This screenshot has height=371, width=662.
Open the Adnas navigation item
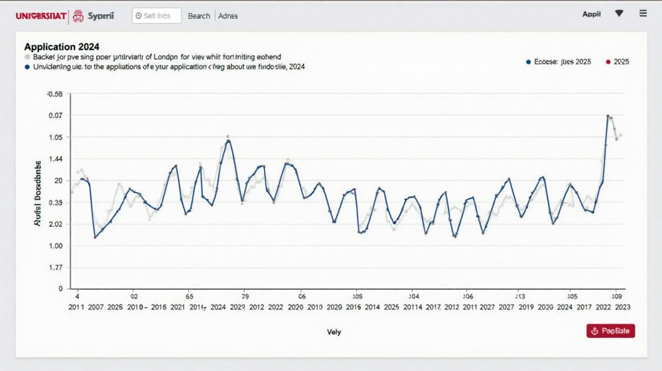tap(228, 16)
